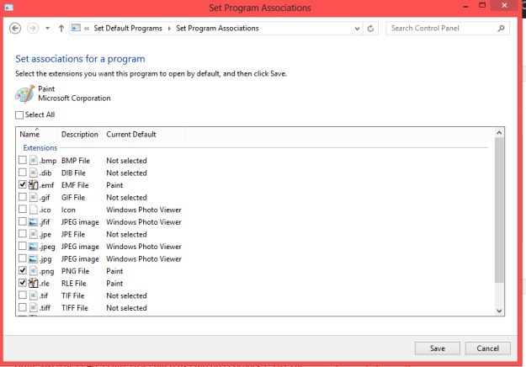The width and height of the screenshot is (526, 367).
Task: Check the .ico extension checkbox
Action: tap(23, 209)
